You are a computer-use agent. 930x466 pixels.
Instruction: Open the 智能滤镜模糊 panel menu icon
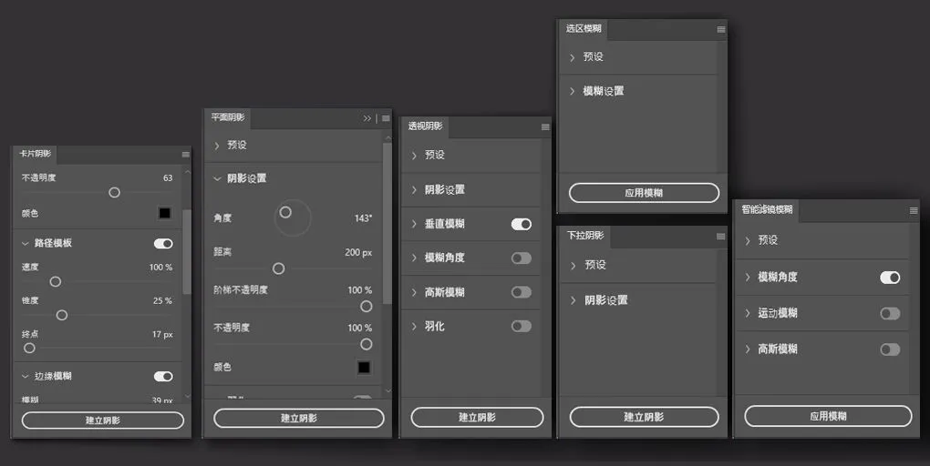pos(913,210)
